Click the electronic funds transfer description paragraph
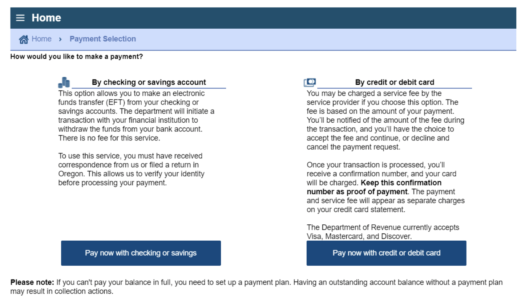The width and height of the screenshot is (521, 302). coord(136,116)
